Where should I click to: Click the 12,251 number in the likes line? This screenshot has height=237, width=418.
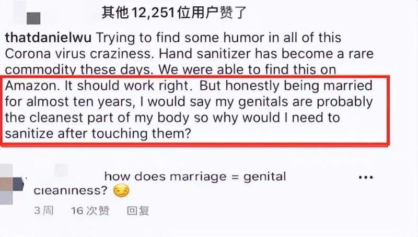pos(153,13)
